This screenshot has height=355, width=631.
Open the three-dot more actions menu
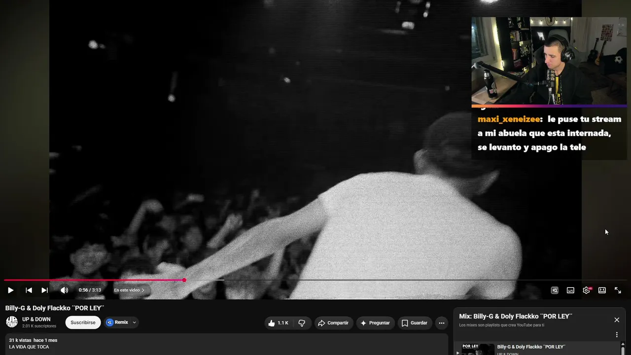pyautogui.click(x=442, y=323)
